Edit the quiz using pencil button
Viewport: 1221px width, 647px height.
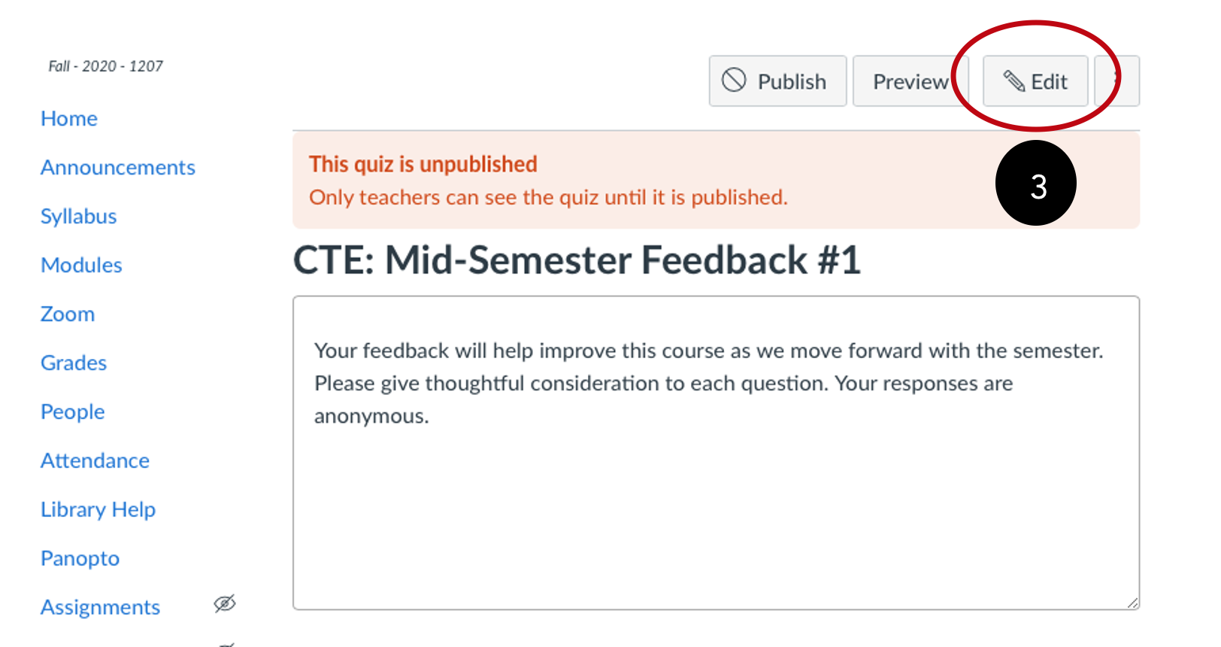point(1035,81)
